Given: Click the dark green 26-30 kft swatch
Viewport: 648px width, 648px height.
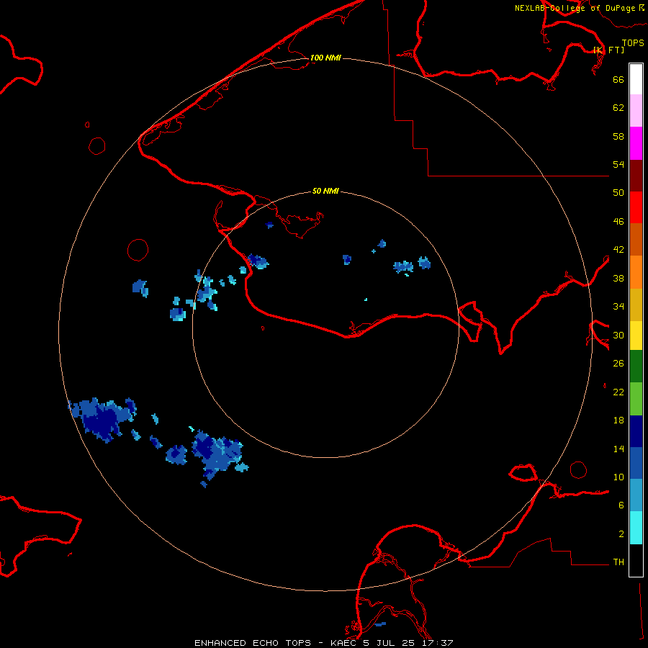Looking at the screenshot, I should tap(636, 366).
